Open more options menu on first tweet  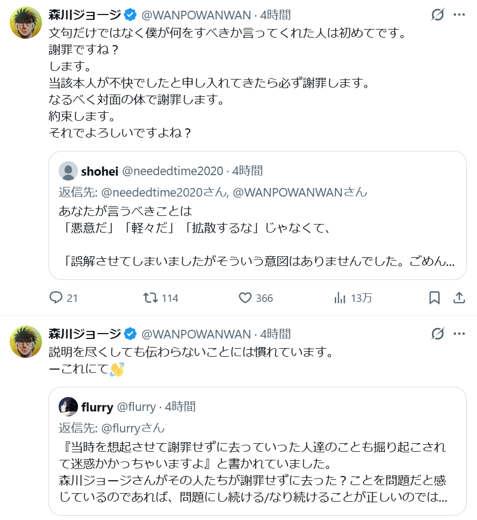[459, 15]
